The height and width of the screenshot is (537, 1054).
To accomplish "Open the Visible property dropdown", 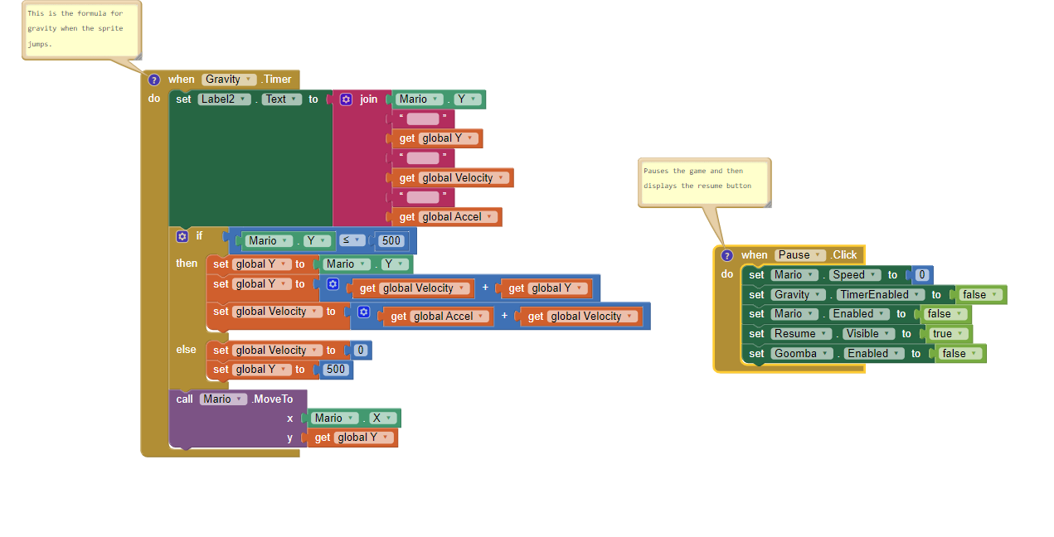I will point(868,334).
